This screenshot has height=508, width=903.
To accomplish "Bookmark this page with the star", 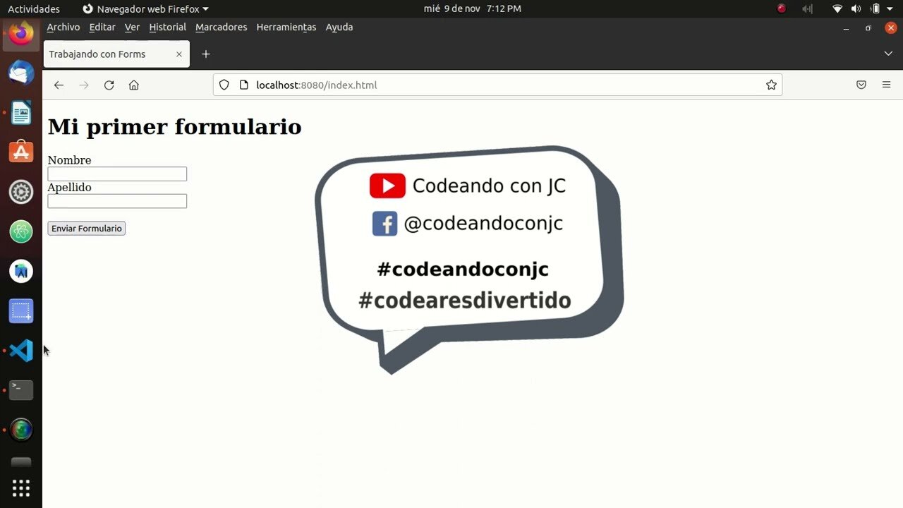I will [771, 85].
